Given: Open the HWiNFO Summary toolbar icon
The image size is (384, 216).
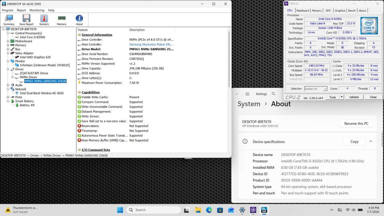Looking at the screenshot, I should point(9,20).
